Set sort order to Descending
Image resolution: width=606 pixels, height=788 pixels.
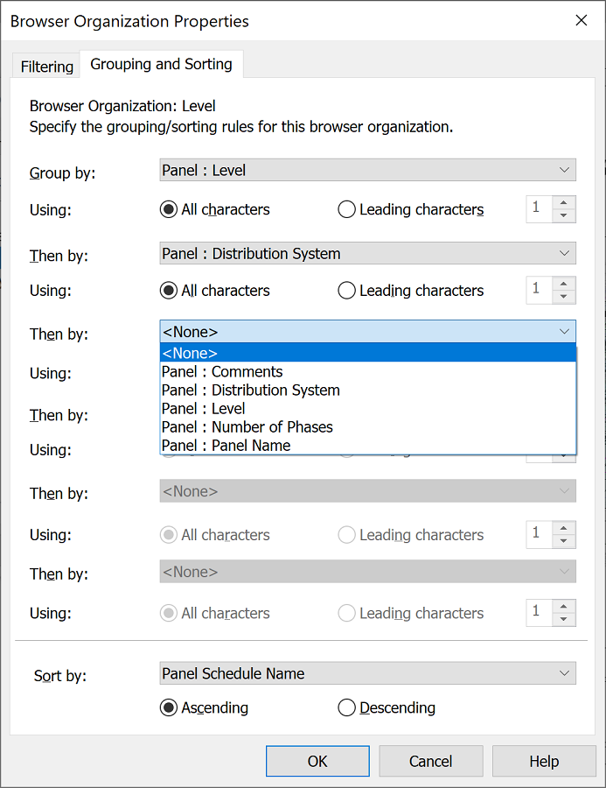pyautogui.click(x=347, y=707)
